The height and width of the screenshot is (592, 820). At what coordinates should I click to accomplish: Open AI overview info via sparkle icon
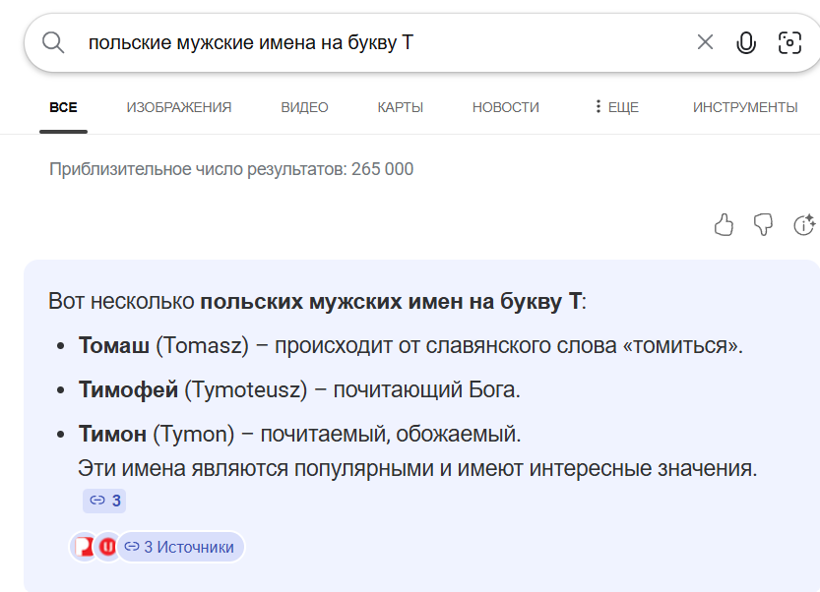point(802,225)
